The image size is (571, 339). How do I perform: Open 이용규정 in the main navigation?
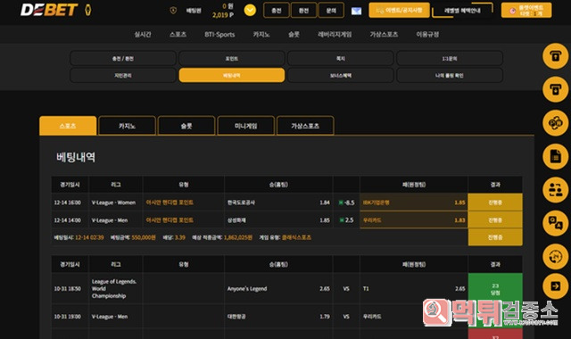pos(427,34)
